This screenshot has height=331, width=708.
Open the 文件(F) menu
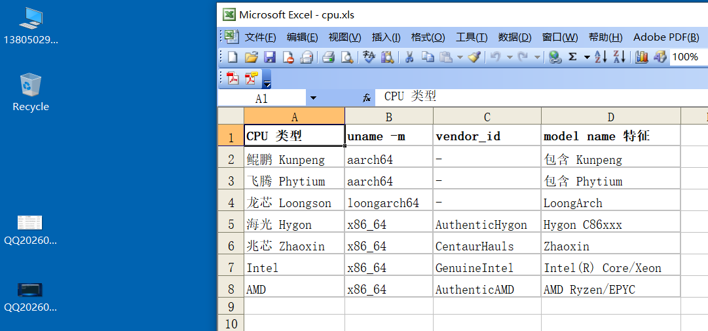(x=261, y=37)
